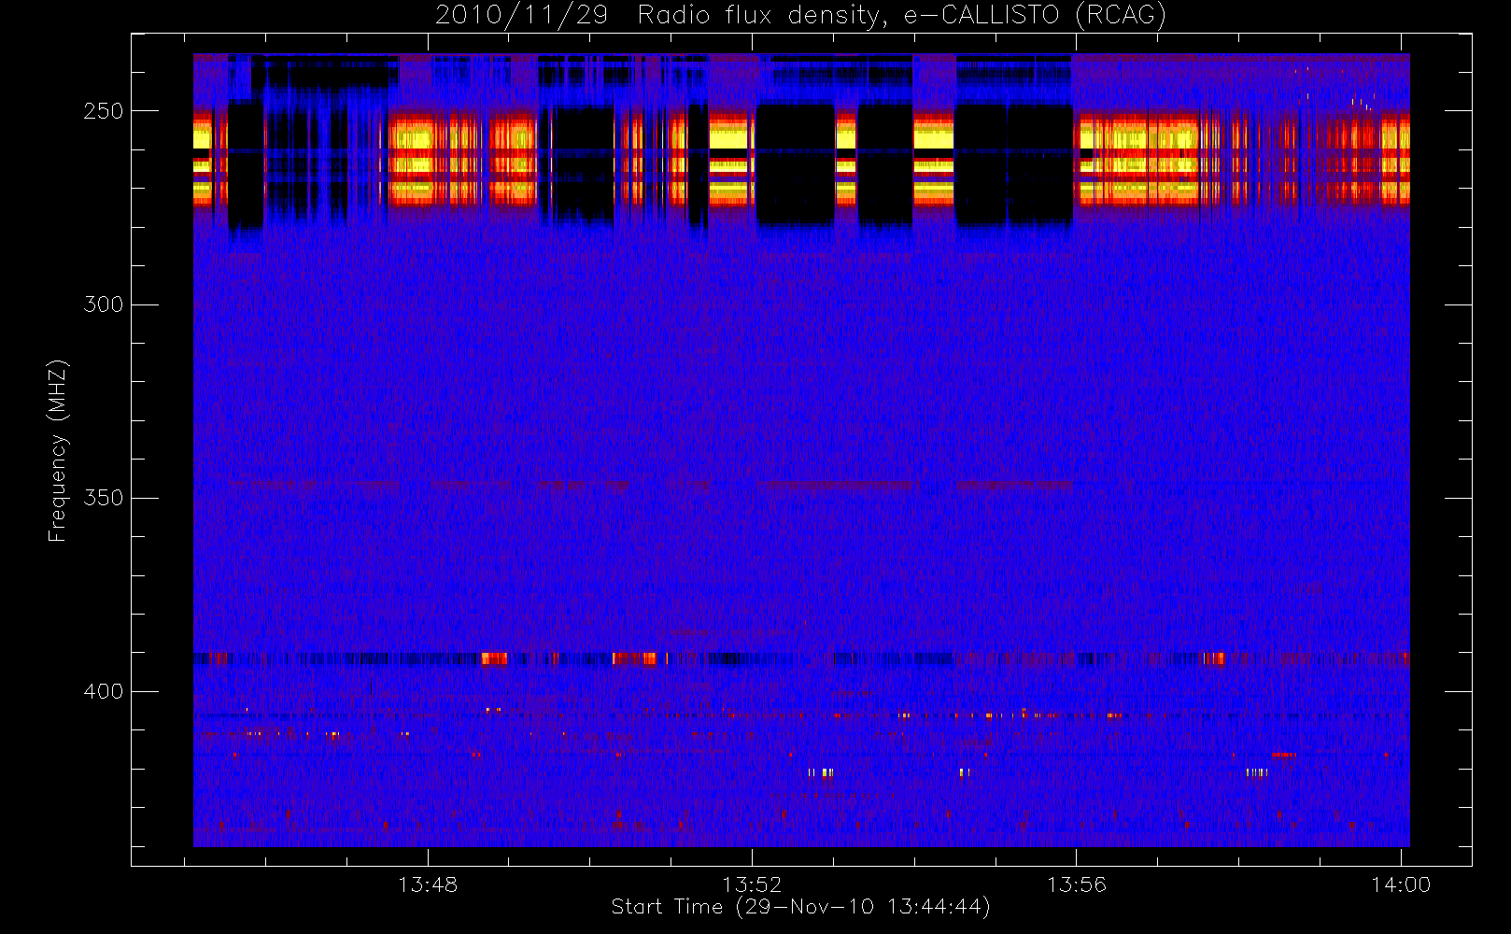This screenshot has width=1511, height=934.
Task: Click the 14:00 time tick label
Action: (x=1401, y=884)
